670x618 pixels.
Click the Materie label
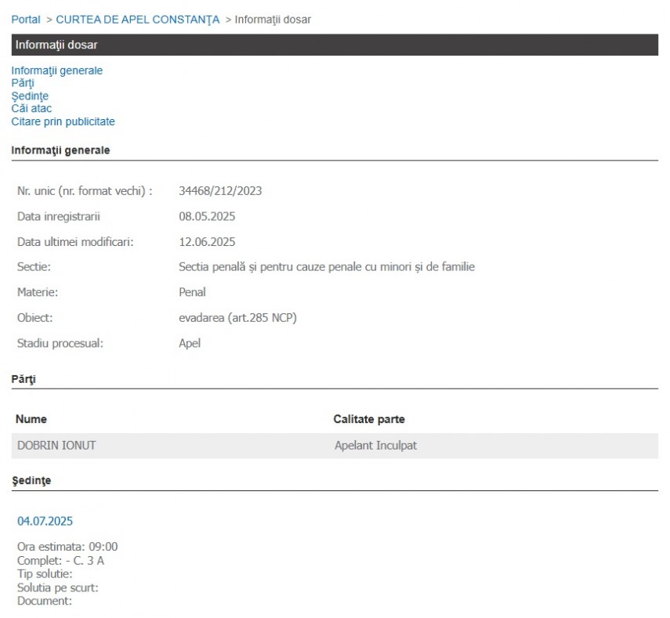coord(38,292)
